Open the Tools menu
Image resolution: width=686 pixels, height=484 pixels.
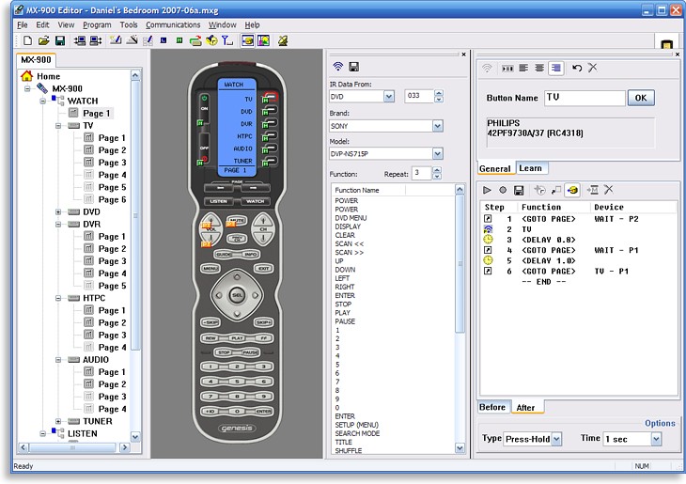pos(129,25)
